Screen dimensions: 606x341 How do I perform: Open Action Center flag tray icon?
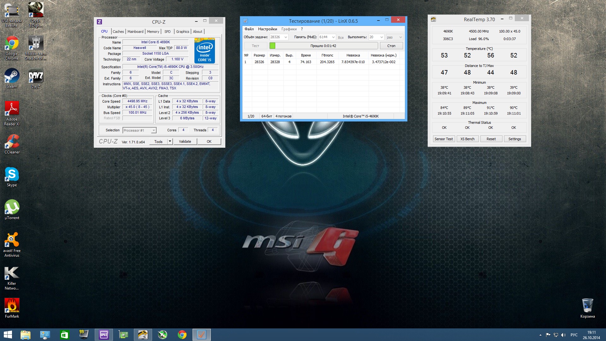[548, 335]
